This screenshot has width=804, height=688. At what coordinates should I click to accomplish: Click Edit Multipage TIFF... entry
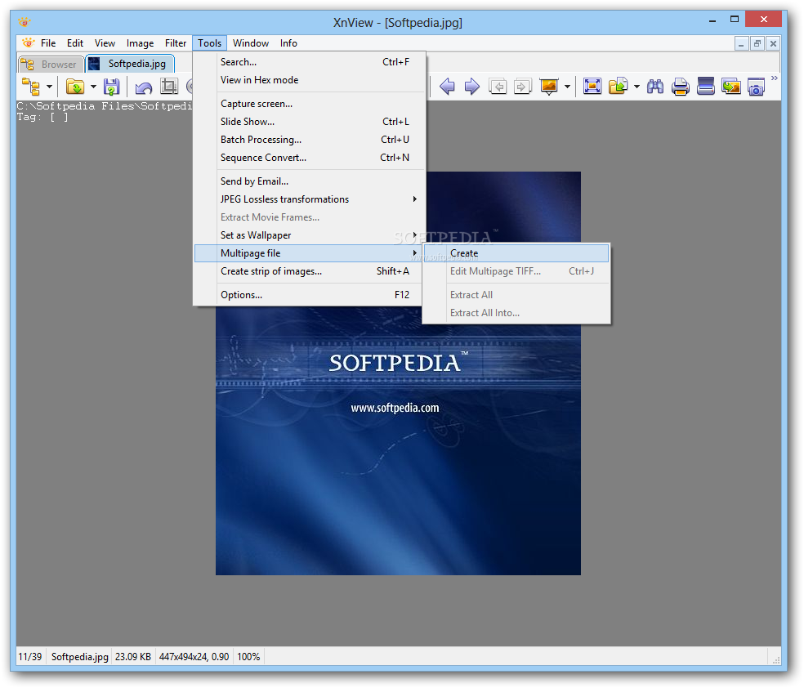click(516, 271)
